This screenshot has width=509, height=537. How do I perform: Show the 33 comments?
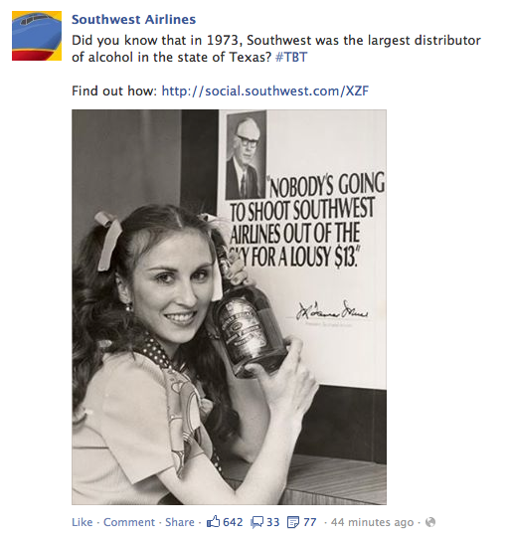click(272, 522)
